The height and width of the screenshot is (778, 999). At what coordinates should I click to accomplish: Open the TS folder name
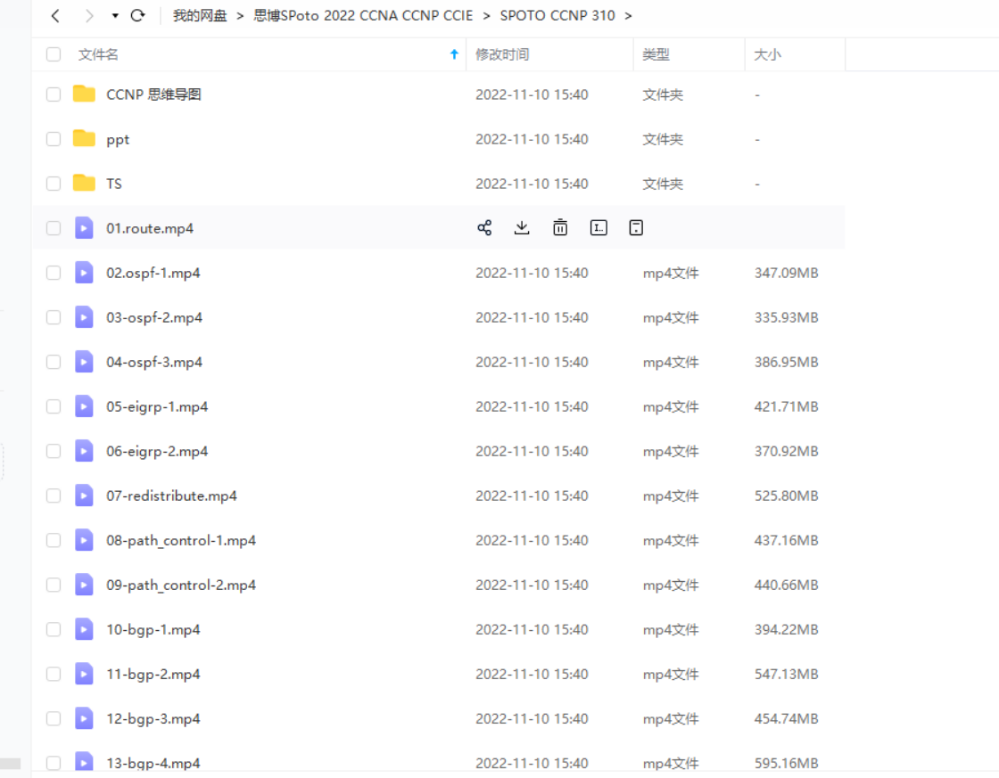[114, 184]
